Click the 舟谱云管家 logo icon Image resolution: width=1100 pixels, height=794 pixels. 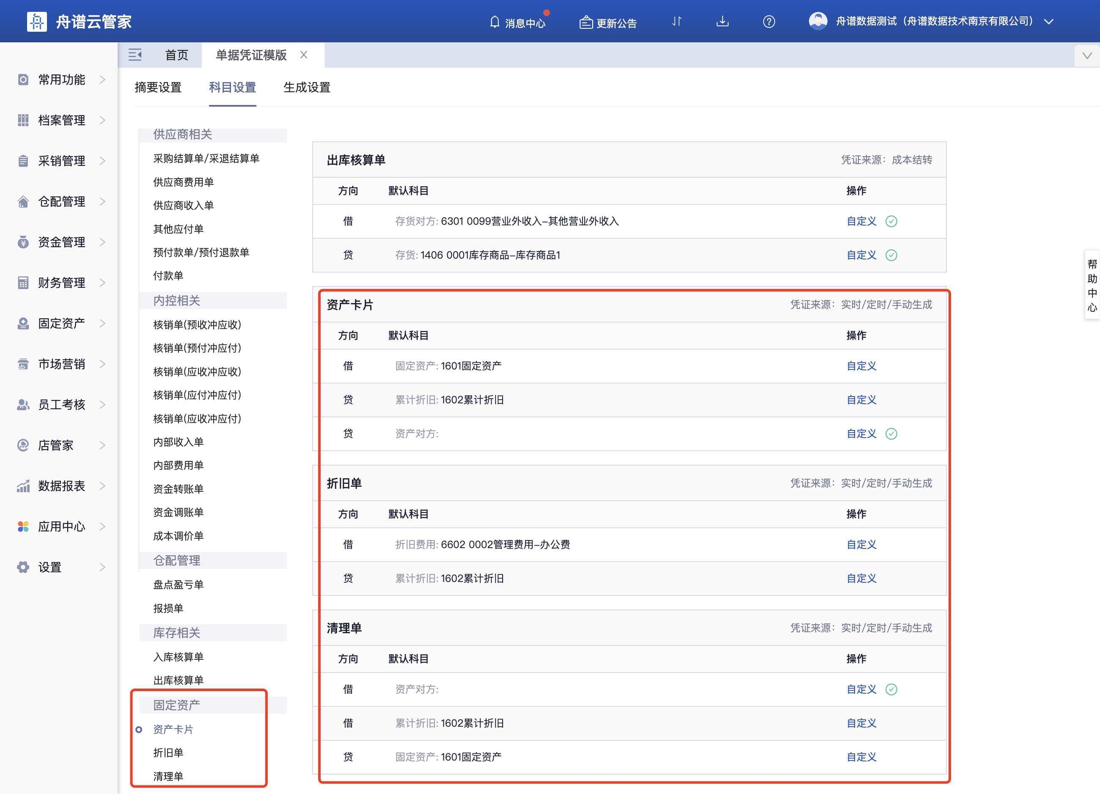pyautogui.click(x=36, y=21)
